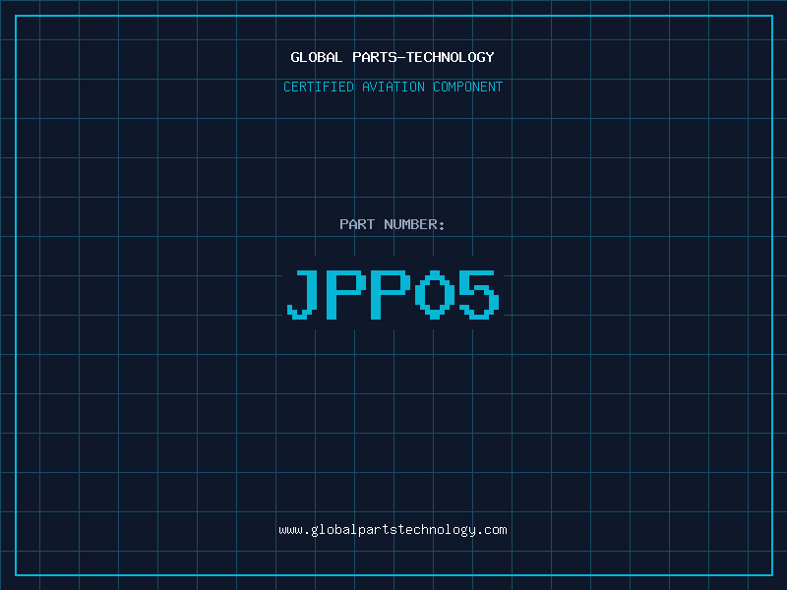Screen dimensions: 787x590
Task: Click the GLOBAL PARTS-TECHNOLOGY heading
Action: (x=393, y=57)
